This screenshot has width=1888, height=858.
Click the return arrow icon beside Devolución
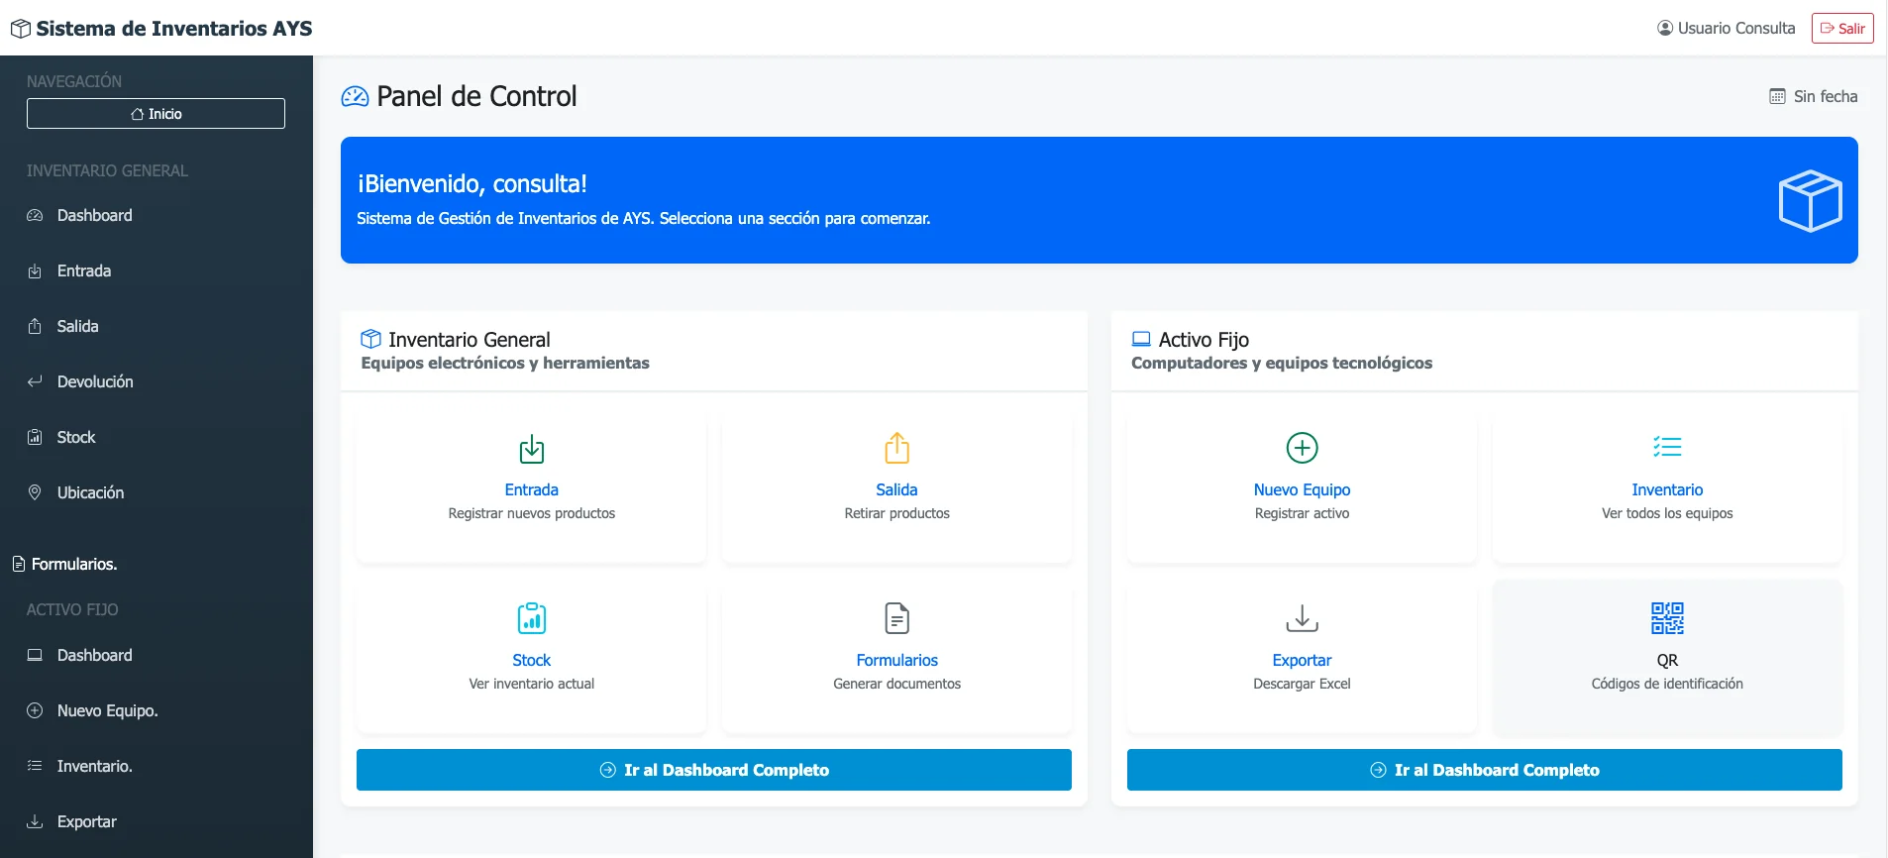click(35, 381)
